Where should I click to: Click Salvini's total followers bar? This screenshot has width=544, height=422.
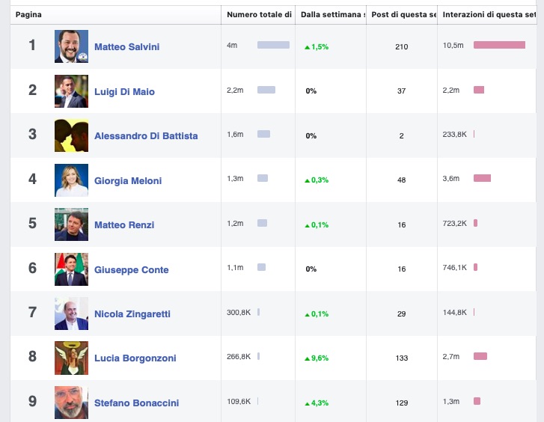pyautogui.click(x=273, y=46)
